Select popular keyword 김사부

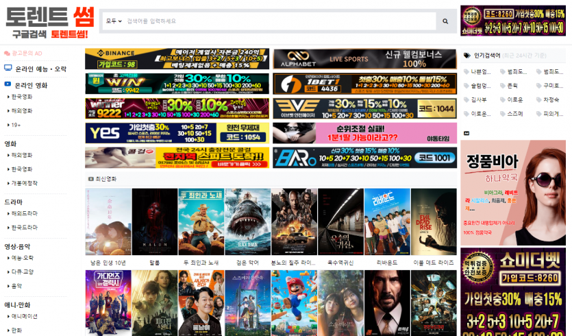pyautogui.click(x=479, y=99)
